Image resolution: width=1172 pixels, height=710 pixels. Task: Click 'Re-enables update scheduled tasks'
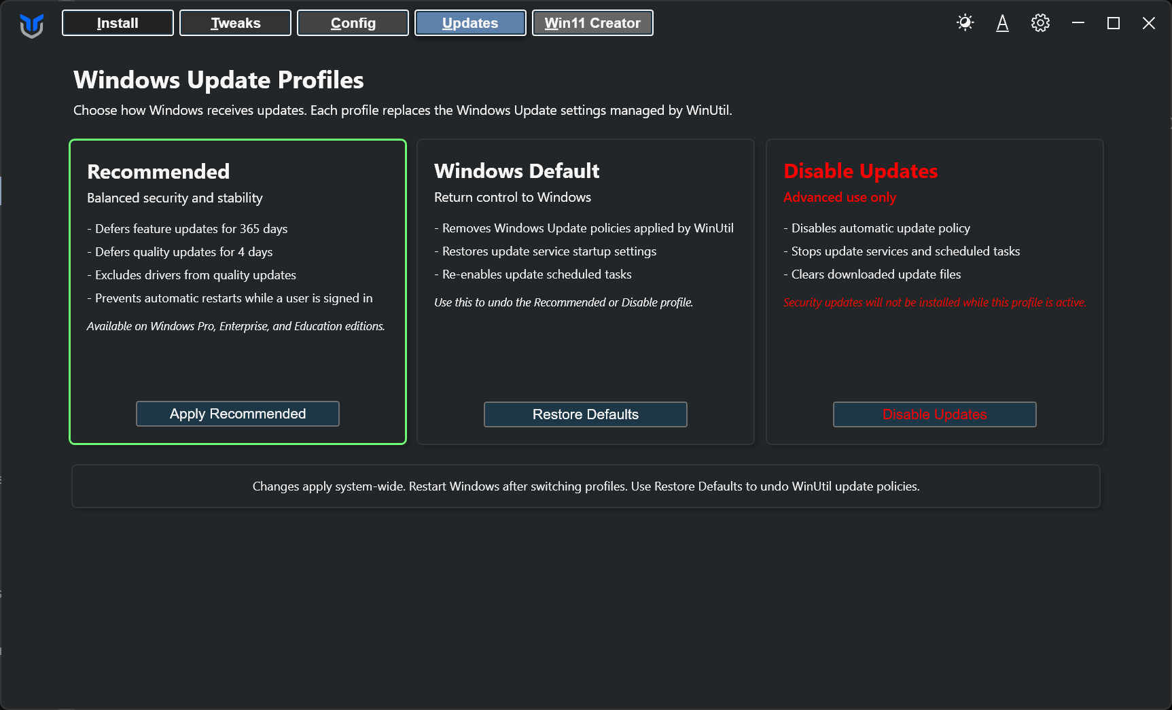click(533, 274)
